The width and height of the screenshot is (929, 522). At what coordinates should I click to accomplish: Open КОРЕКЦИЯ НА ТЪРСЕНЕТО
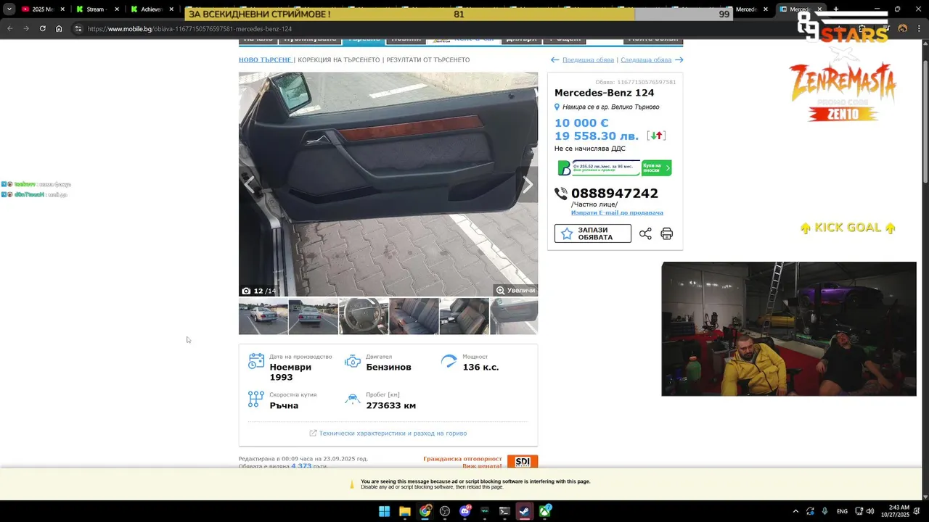[338, 59]
